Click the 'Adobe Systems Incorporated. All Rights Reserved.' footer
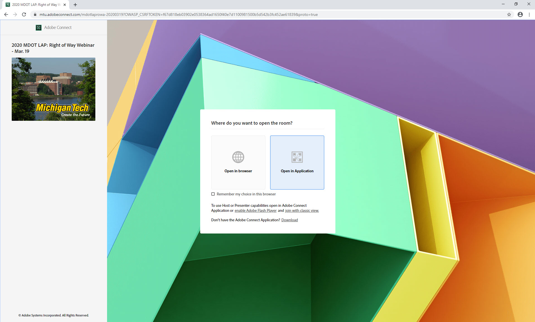 tap(54, 315)
